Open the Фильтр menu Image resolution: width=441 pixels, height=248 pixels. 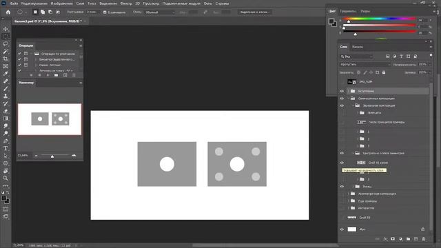[x=126, y=3]
